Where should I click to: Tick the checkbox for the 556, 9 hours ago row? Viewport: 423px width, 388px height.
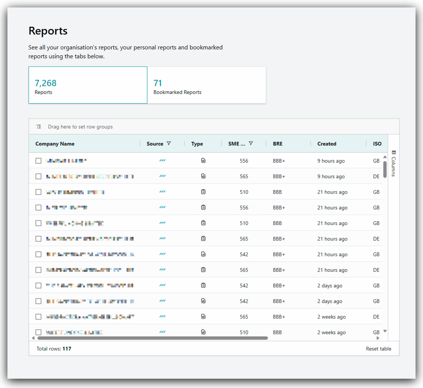[38, 161]
